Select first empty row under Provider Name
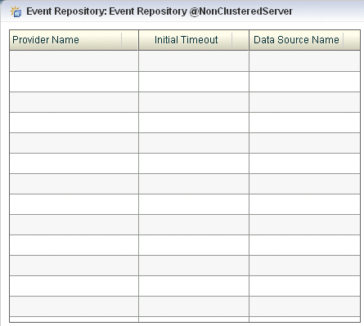This screenshot has height=326, width=364. point(74,61)
